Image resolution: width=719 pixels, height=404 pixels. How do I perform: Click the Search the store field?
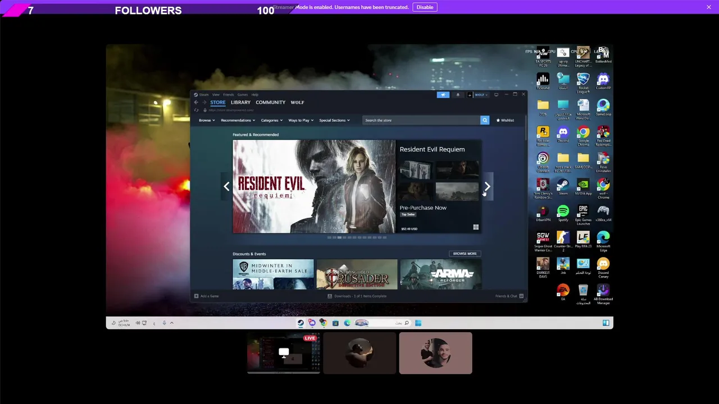tap(421, 120)
